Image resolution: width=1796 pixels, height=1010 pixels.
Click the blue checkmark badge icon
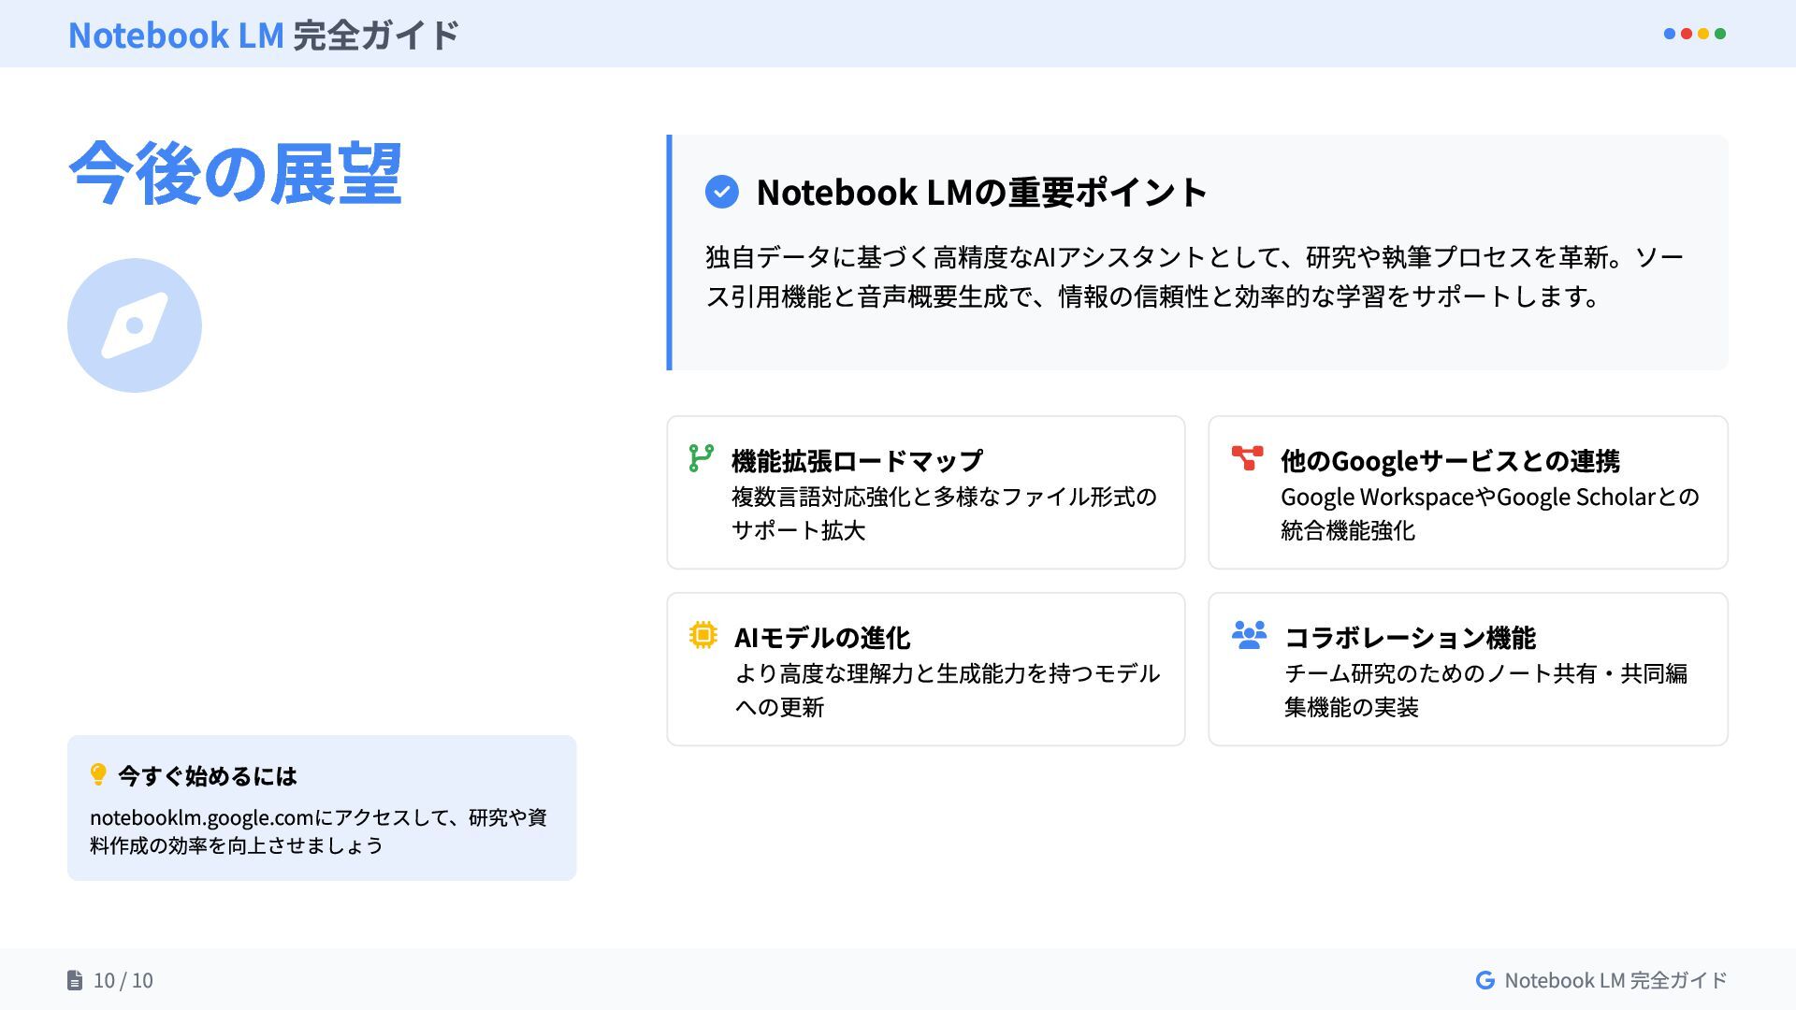click(x=721, y=192)
